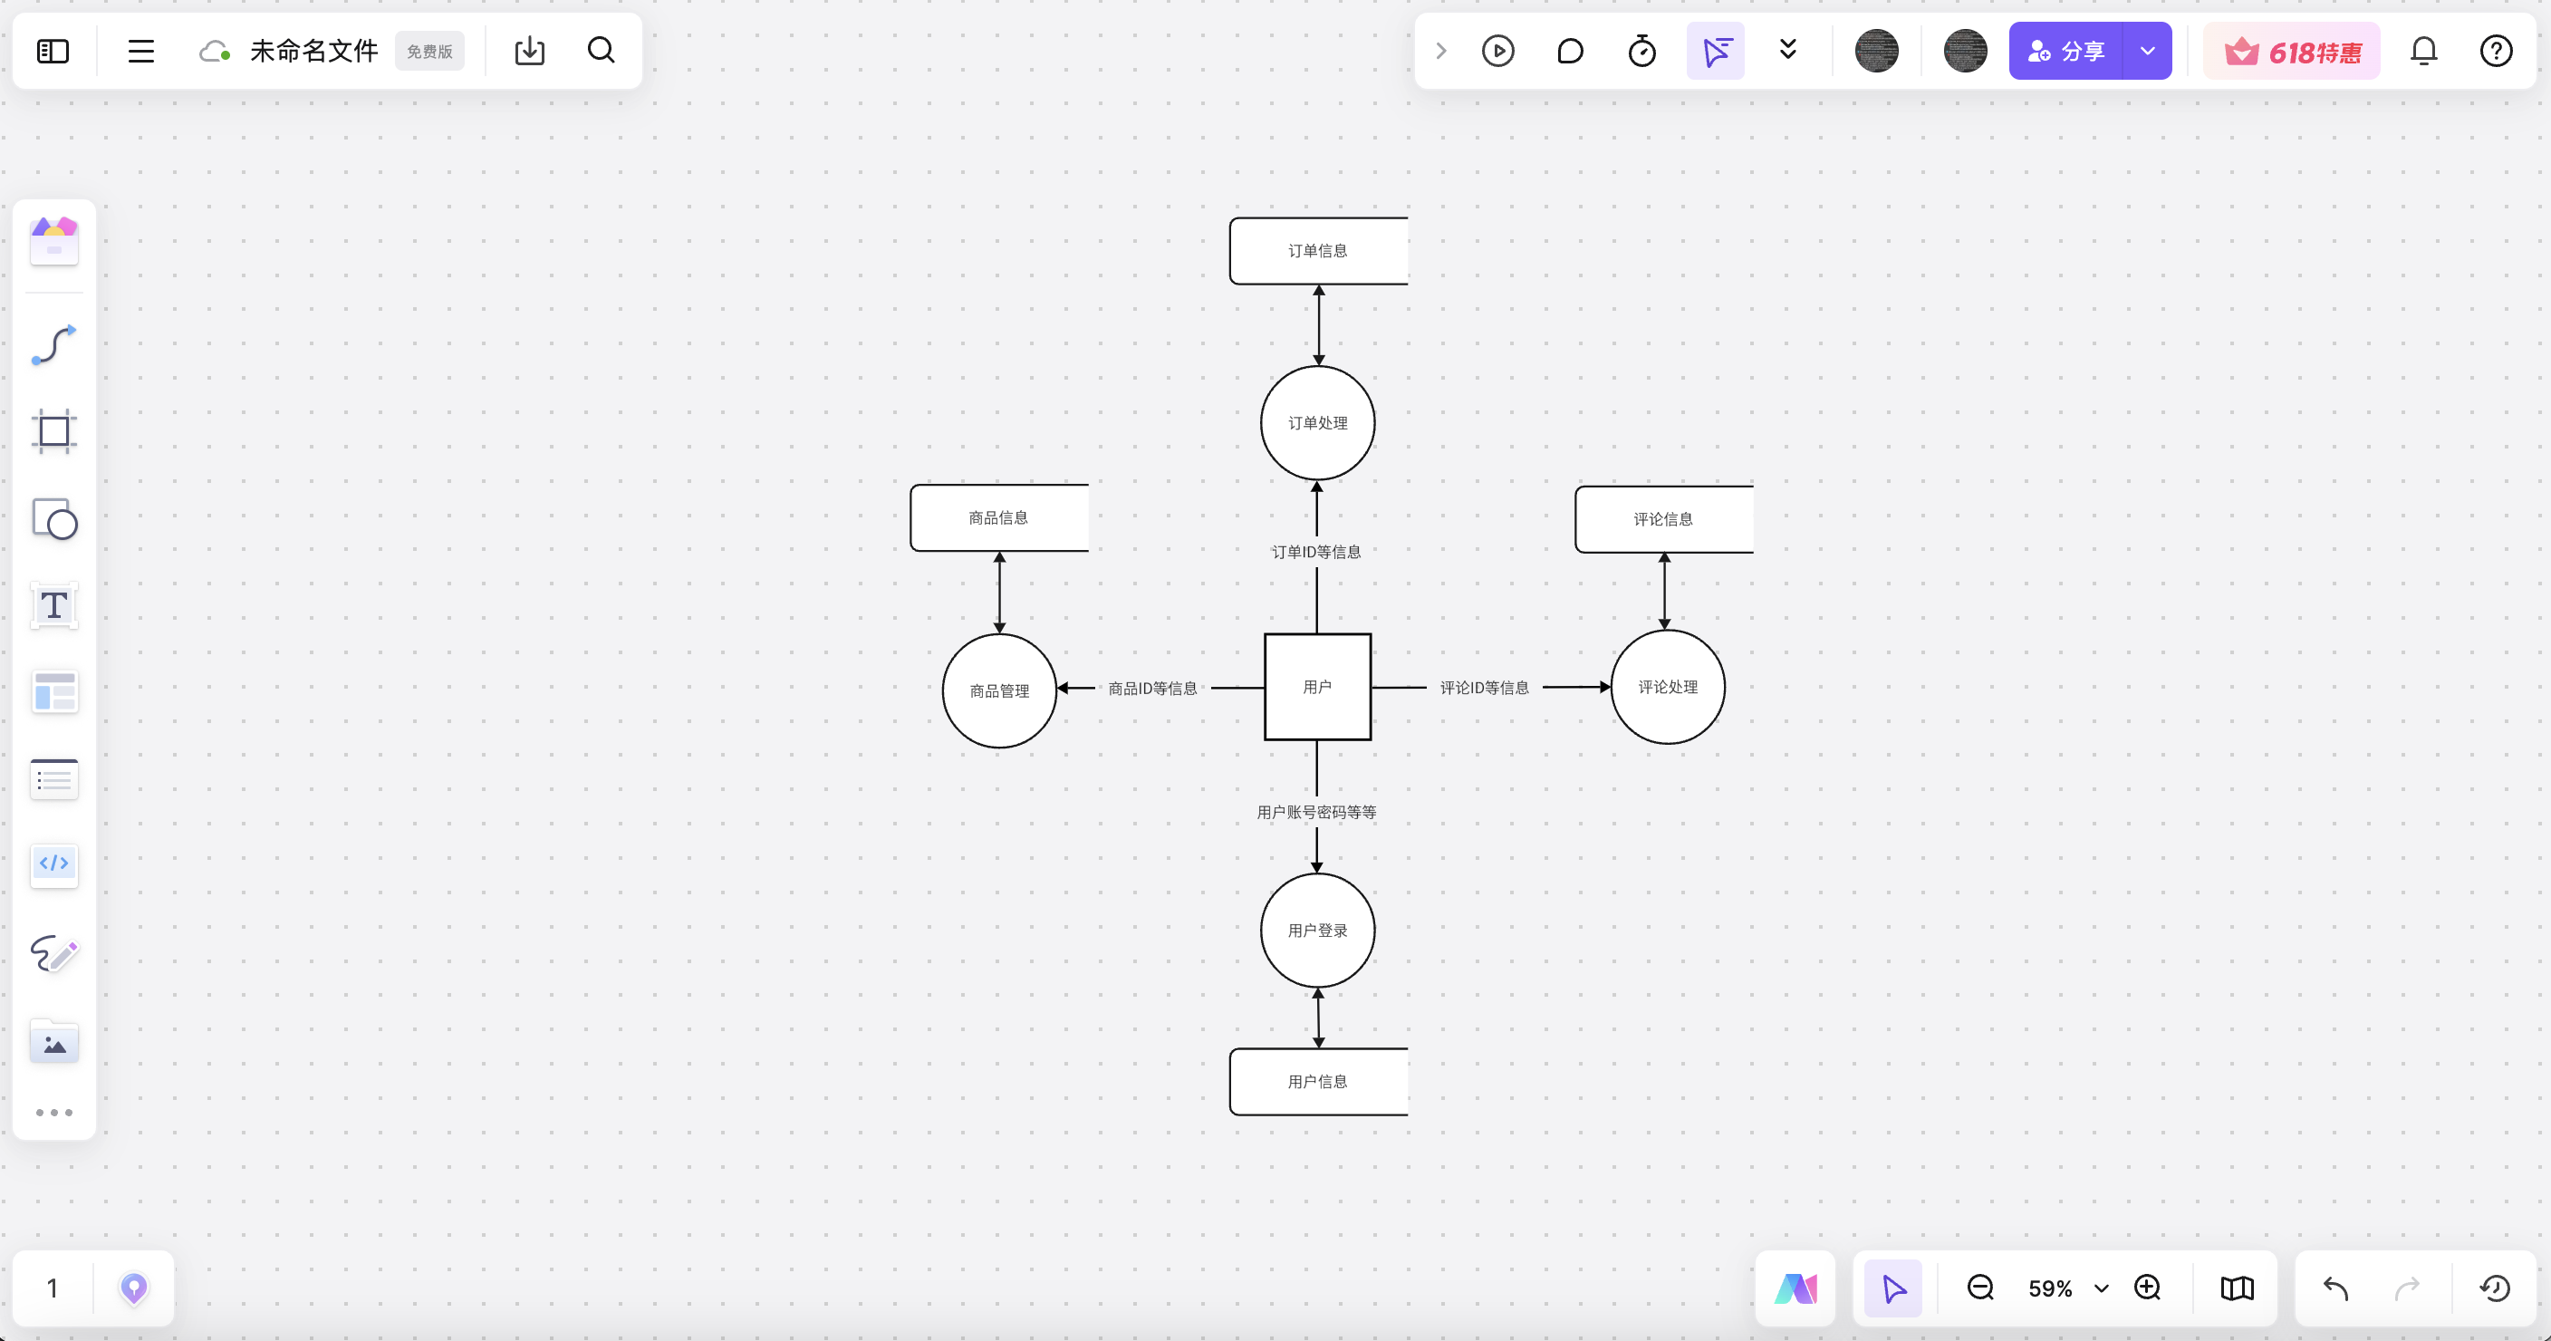The height and width of the screenshot is (1341, 2551).
Task: Click the page number 1 indicator
Action: (53, 1288)
